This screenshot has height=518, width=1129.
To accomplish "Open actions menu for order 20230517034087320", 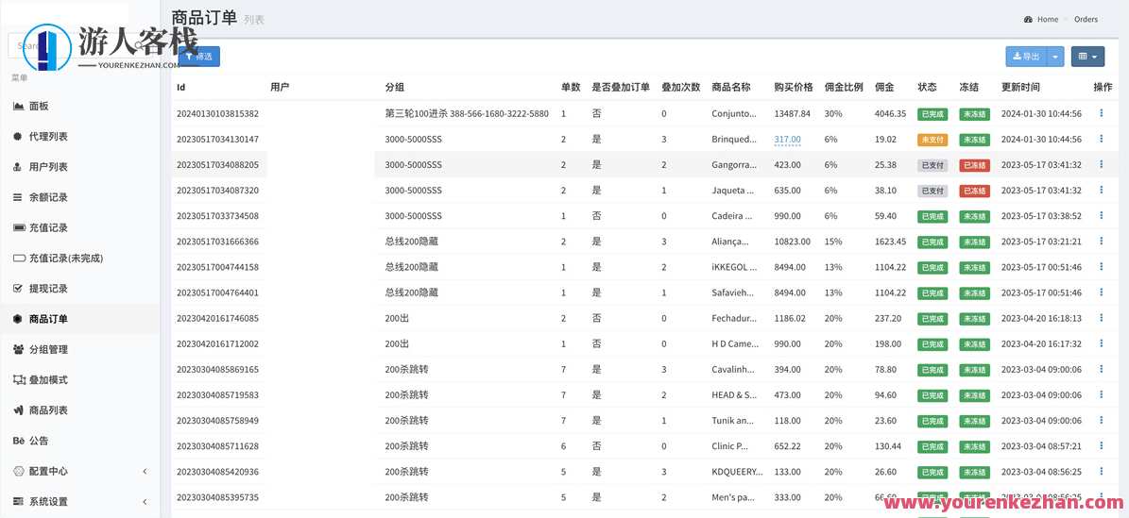I will pyautogui.click(x=1101, y=190).
